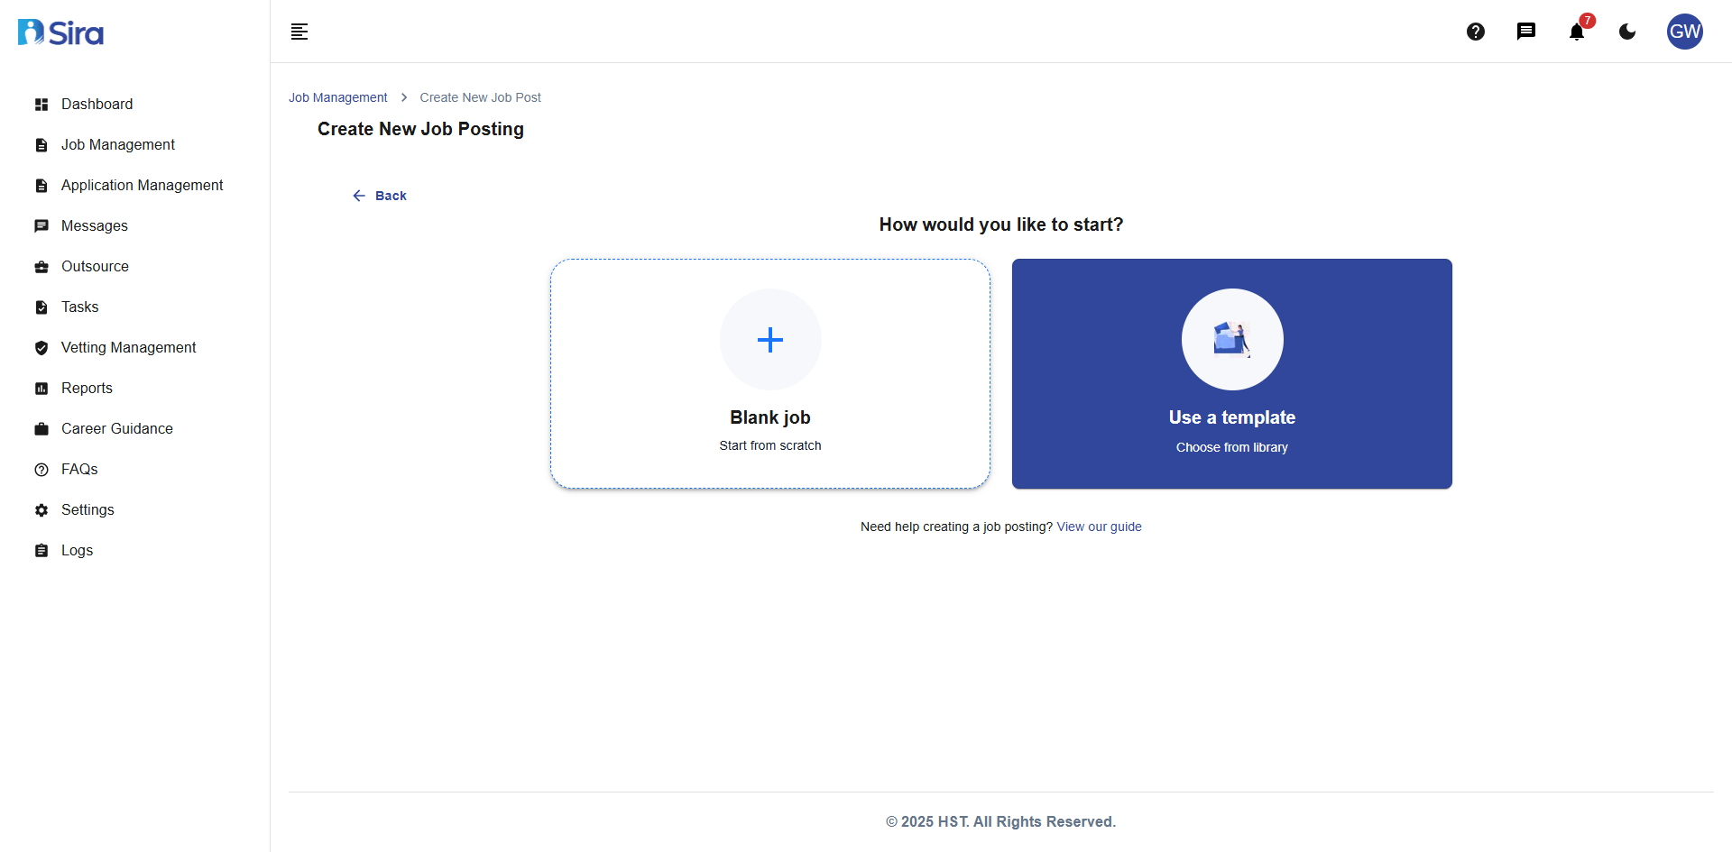Open the chat messages icon near notifications

pyautogui.click(x=1526, y=32)
